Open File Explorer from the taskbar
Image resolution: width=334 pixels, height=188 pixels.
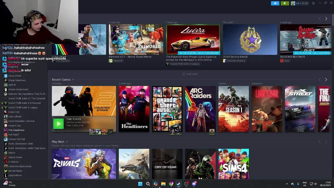(x=163, y=184)
